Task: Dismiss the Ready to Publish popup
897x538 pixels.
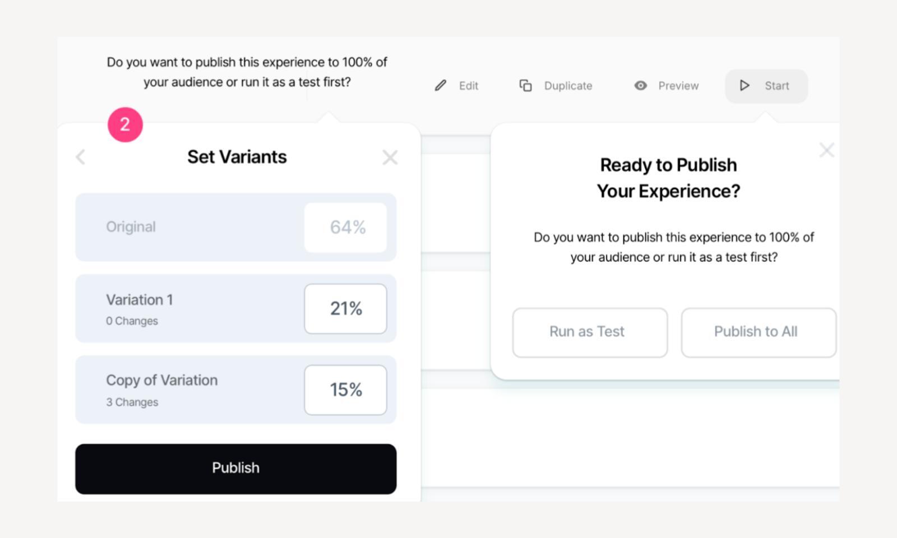Action: [x=826, y=150]
